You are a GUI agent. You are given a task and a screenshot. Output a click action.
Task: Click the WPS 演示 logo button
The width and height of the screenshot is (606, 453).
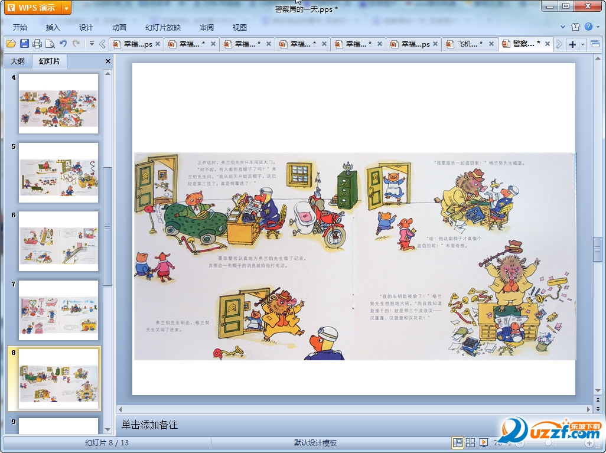coord(33,8)
